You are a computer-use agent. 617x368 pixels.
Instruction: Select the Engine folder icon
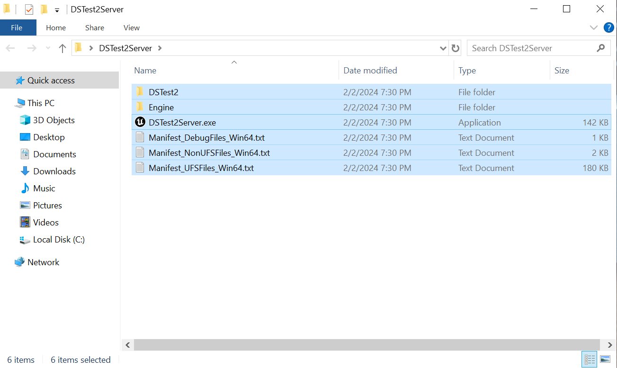[140, 107]
